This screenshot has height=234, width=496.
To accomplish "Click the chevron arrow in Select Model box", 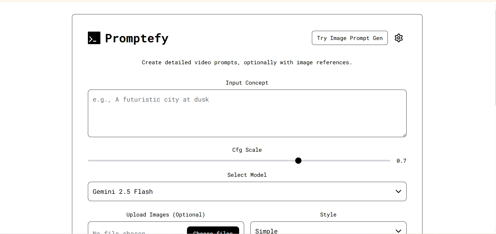I will click(x=398, y=191).
